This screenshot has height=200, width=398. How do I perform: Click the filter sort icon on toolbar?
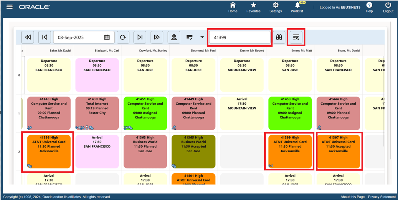[189, 37]
